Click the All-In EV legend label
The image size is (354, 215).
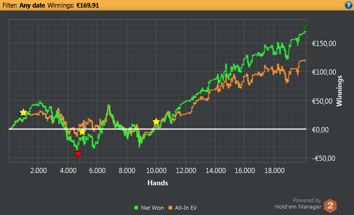(x=186, y=208)
